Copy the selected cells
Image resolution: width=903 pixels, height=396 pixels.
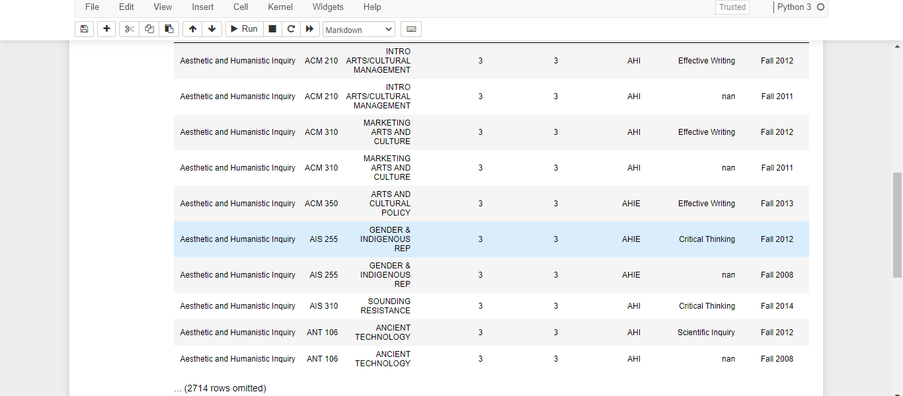pyautogui.click(x=148, y=29)
